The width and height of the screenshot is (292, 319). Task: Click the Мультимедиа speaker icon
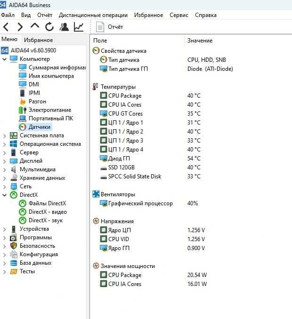click(x=14, y=169)
